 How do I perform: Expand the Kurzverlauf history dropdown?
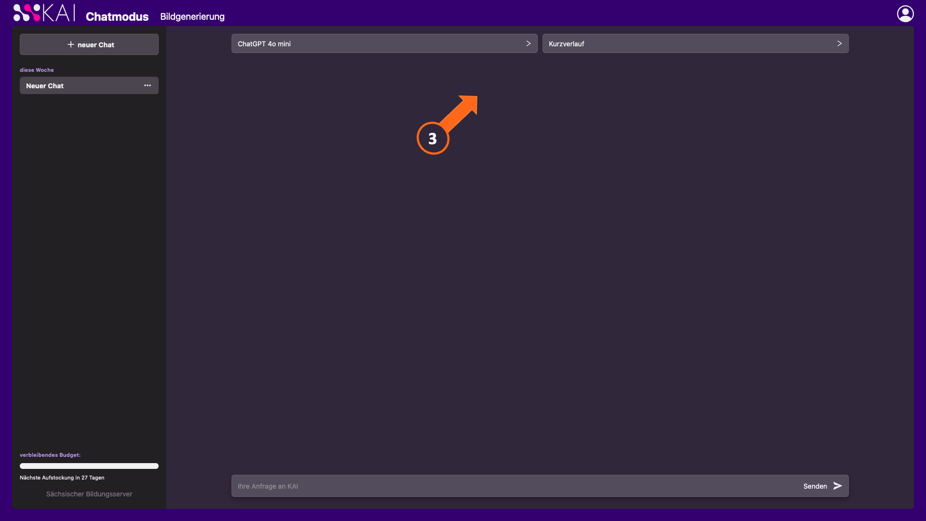click(x=695, y=43)
